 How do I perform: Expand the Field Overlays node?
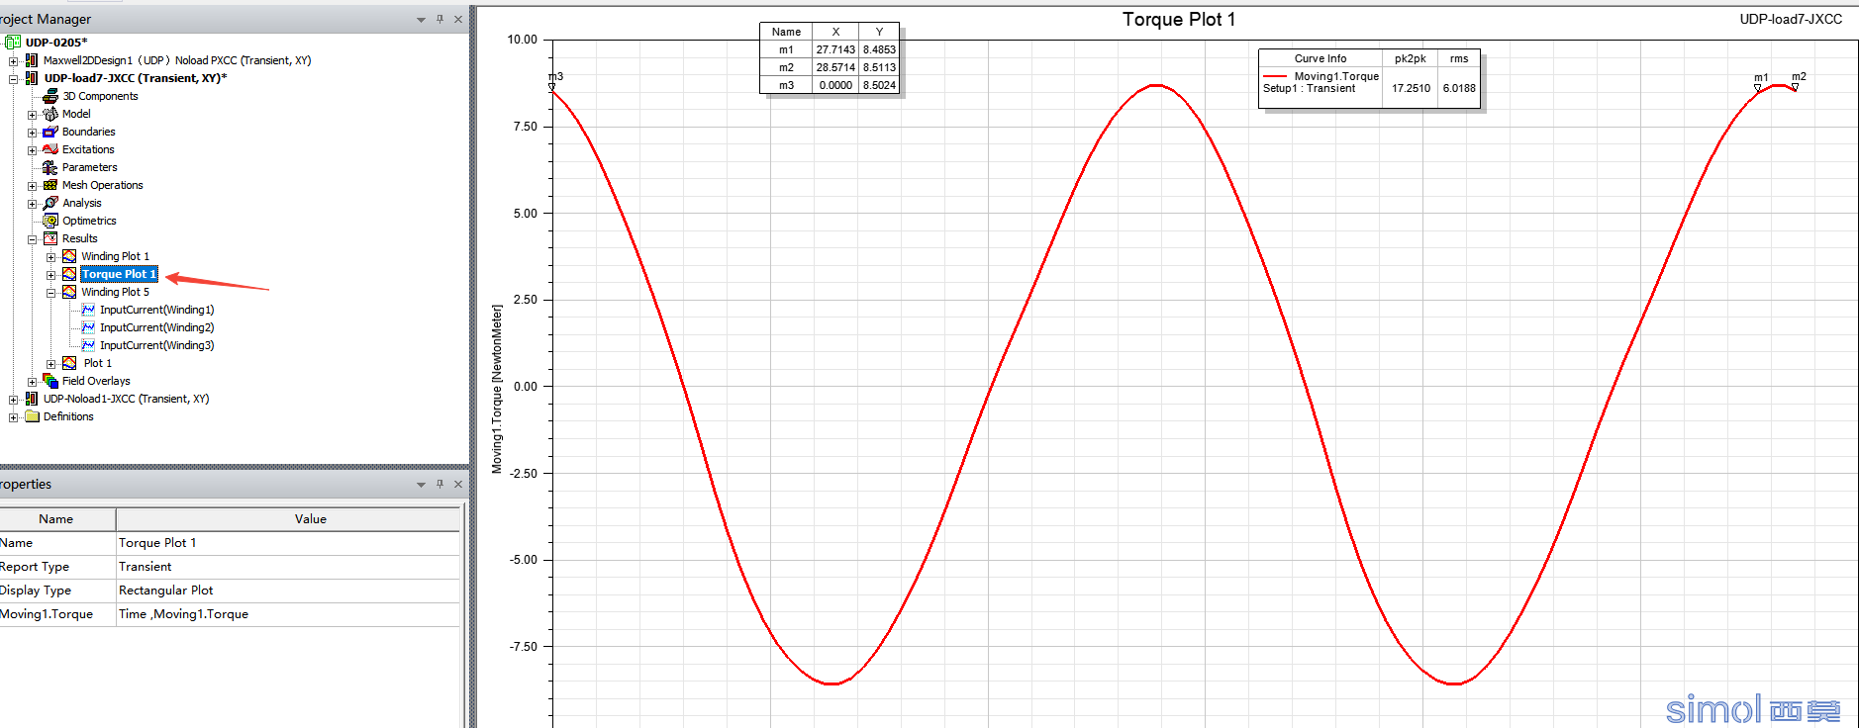coord(32,382)
